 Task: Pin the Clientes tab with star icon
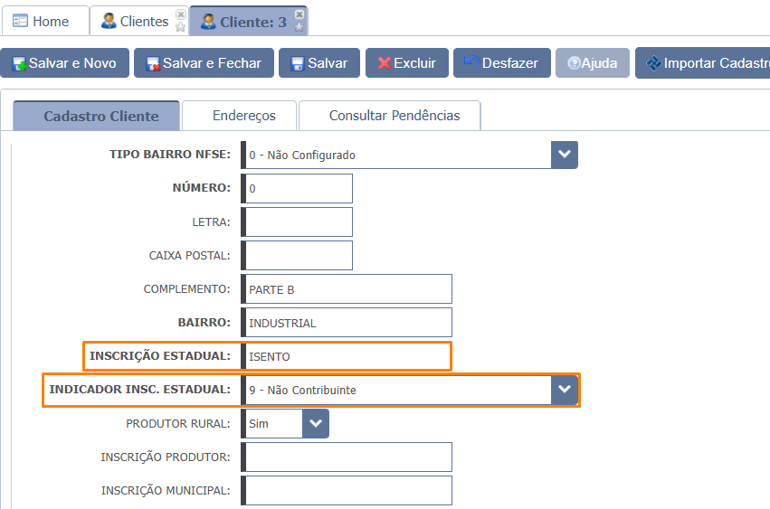pos(180,27)
